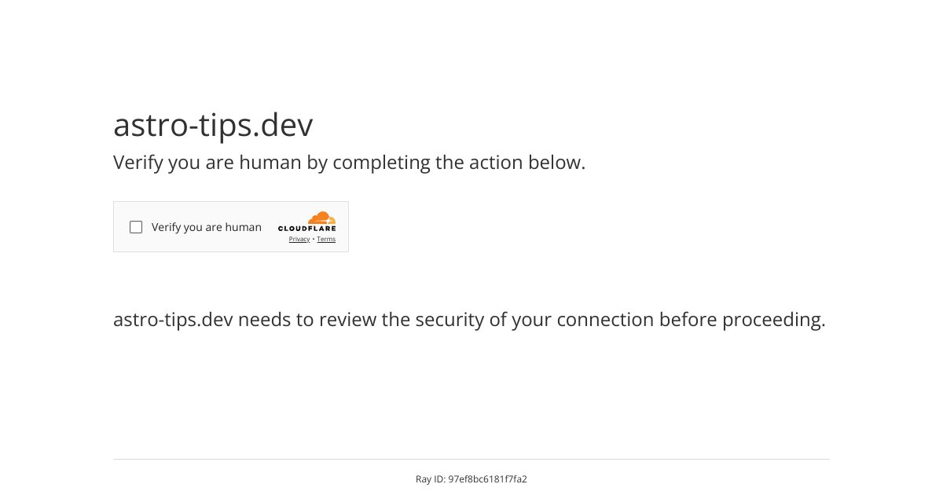This screenshot has width=943, height=495.
Task: Click the astro-tips.dev heading
Action: pyautogui.click(x=213, y=125)
